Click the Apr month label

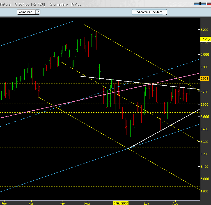[x=62, y=204]
